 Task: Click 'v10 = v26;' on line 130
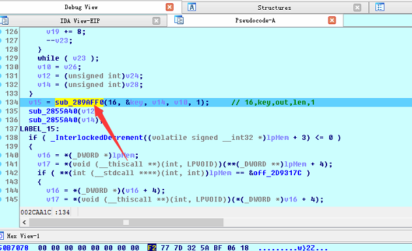pyautogui.click(x=59, y=67)
